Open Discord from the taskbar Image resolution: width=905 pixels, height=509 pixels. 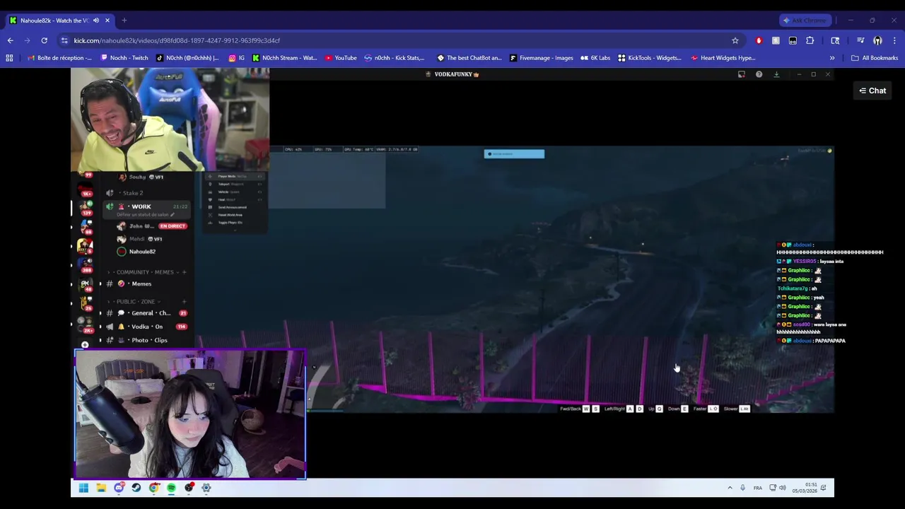(119, 488)
